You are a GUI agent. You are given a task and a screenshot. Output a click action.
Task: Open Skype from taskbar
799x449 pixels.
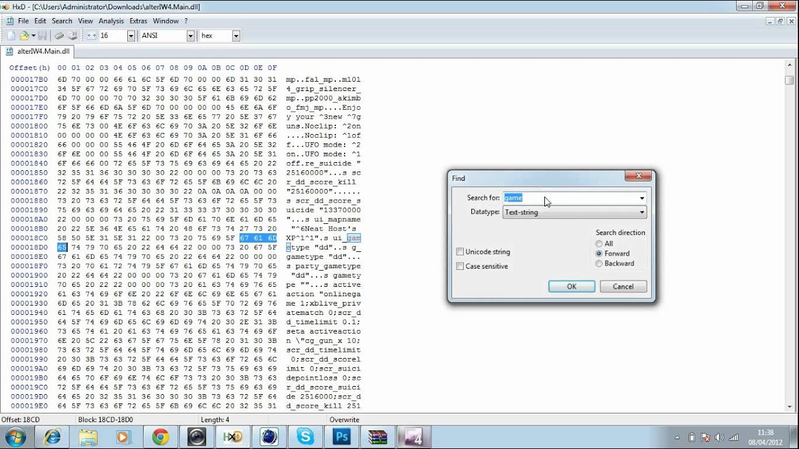[305, 437]
